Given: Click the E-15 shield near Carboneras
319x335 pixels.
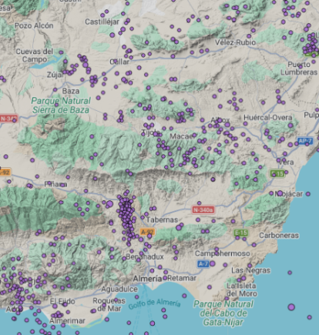Looking at the screenshot, I should coord(240,233).
